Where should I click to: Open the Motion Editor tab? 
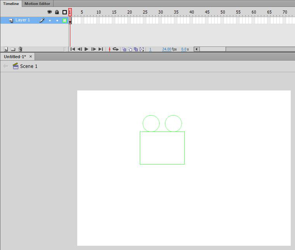click(x=37, y=3)
